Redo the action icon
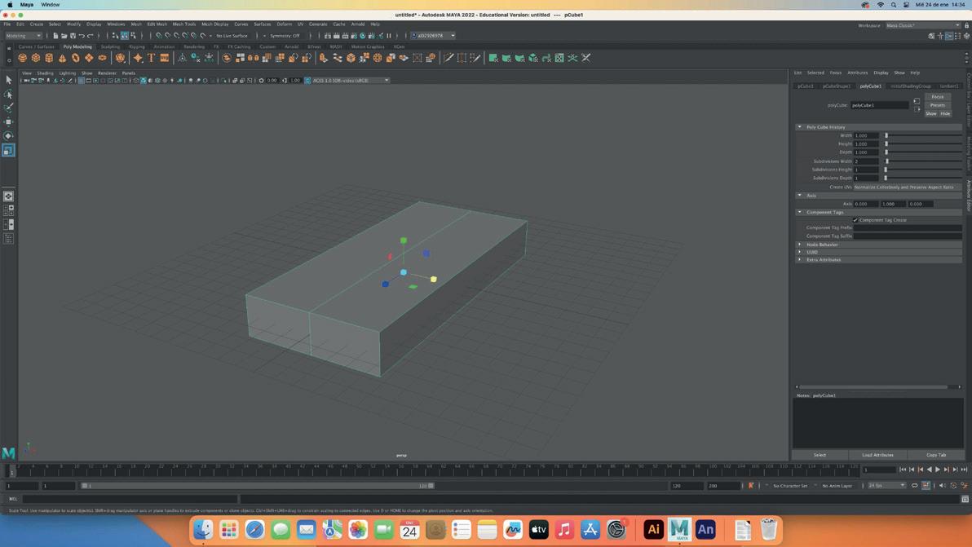 [90, 36]
